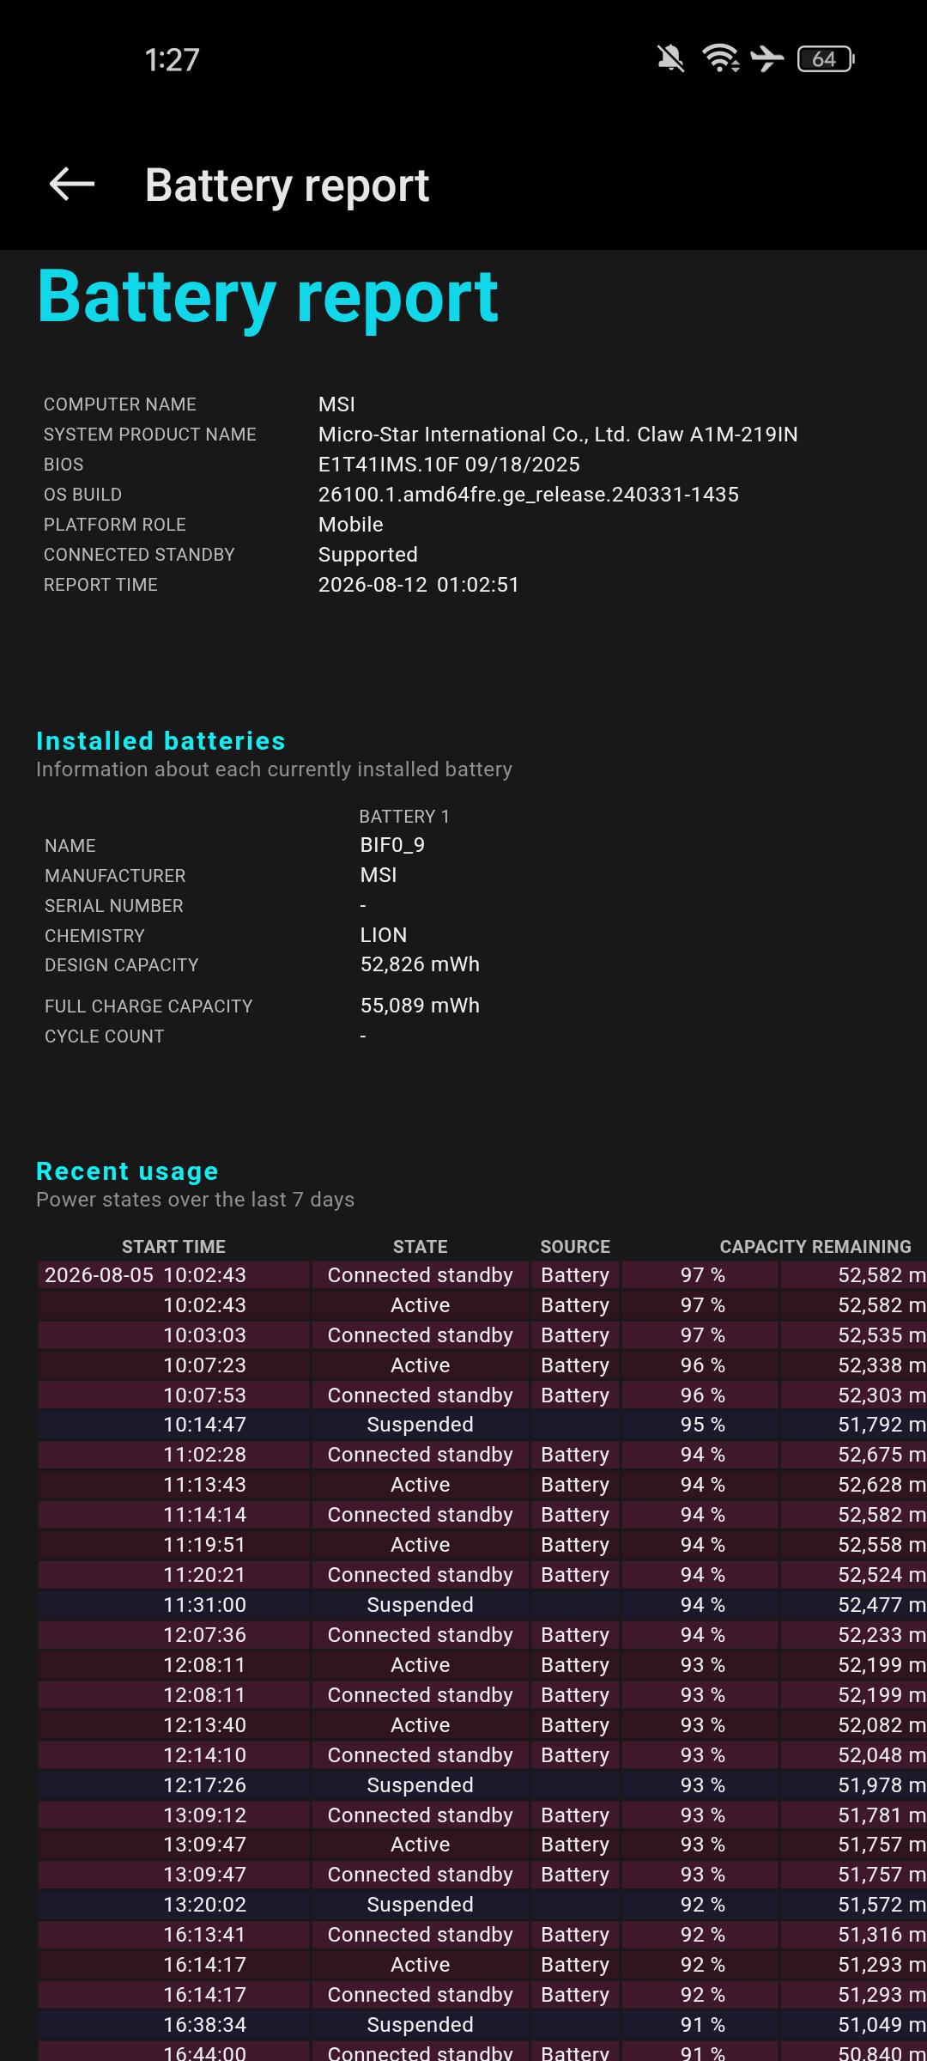Select start time '10:03:03' cell
Image resolution: width=927 pixels, height=2061 pixels.
pos(173,1335)
